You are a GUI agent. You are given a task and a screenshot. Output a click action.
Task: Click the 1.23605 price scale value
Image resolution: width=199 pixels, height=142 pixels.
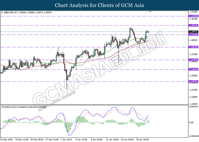194,97
